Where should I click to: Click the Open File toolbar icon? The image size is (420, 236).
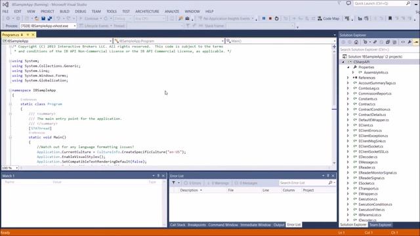[x=37, y=18]
